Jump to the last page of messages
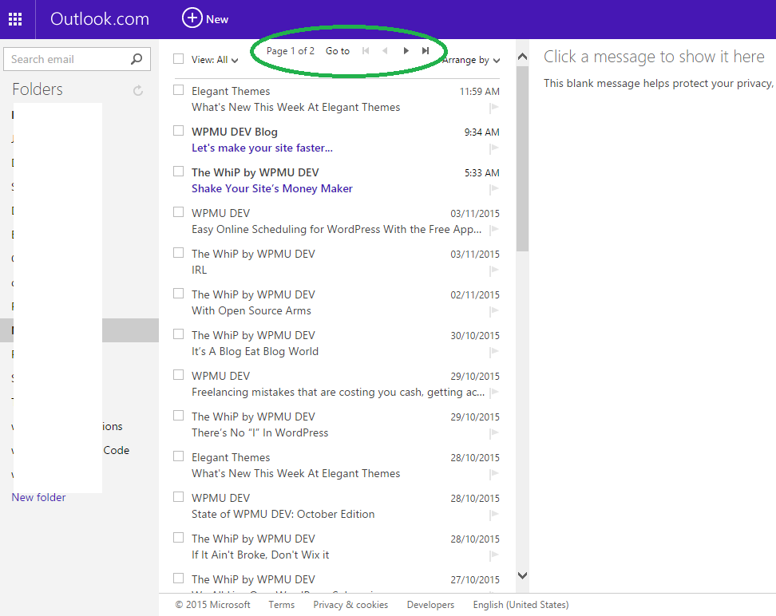Image resolution: width=776 pixels, height=616 pixels. click(x=426, y=49)
